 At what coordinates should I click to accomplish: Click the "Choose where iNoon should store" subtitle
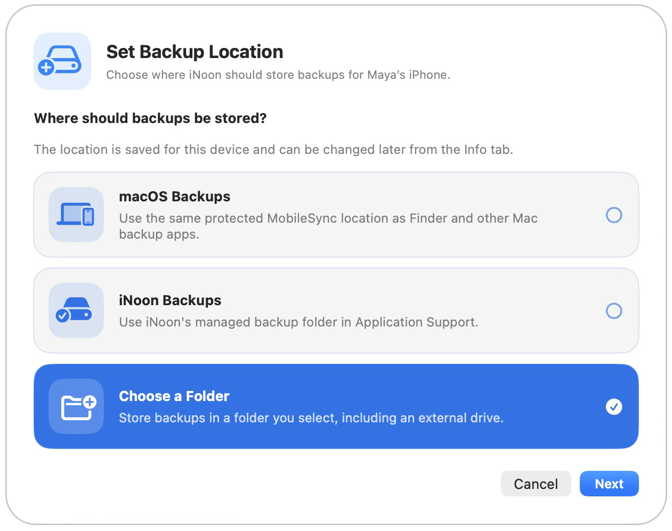(278, 75)
